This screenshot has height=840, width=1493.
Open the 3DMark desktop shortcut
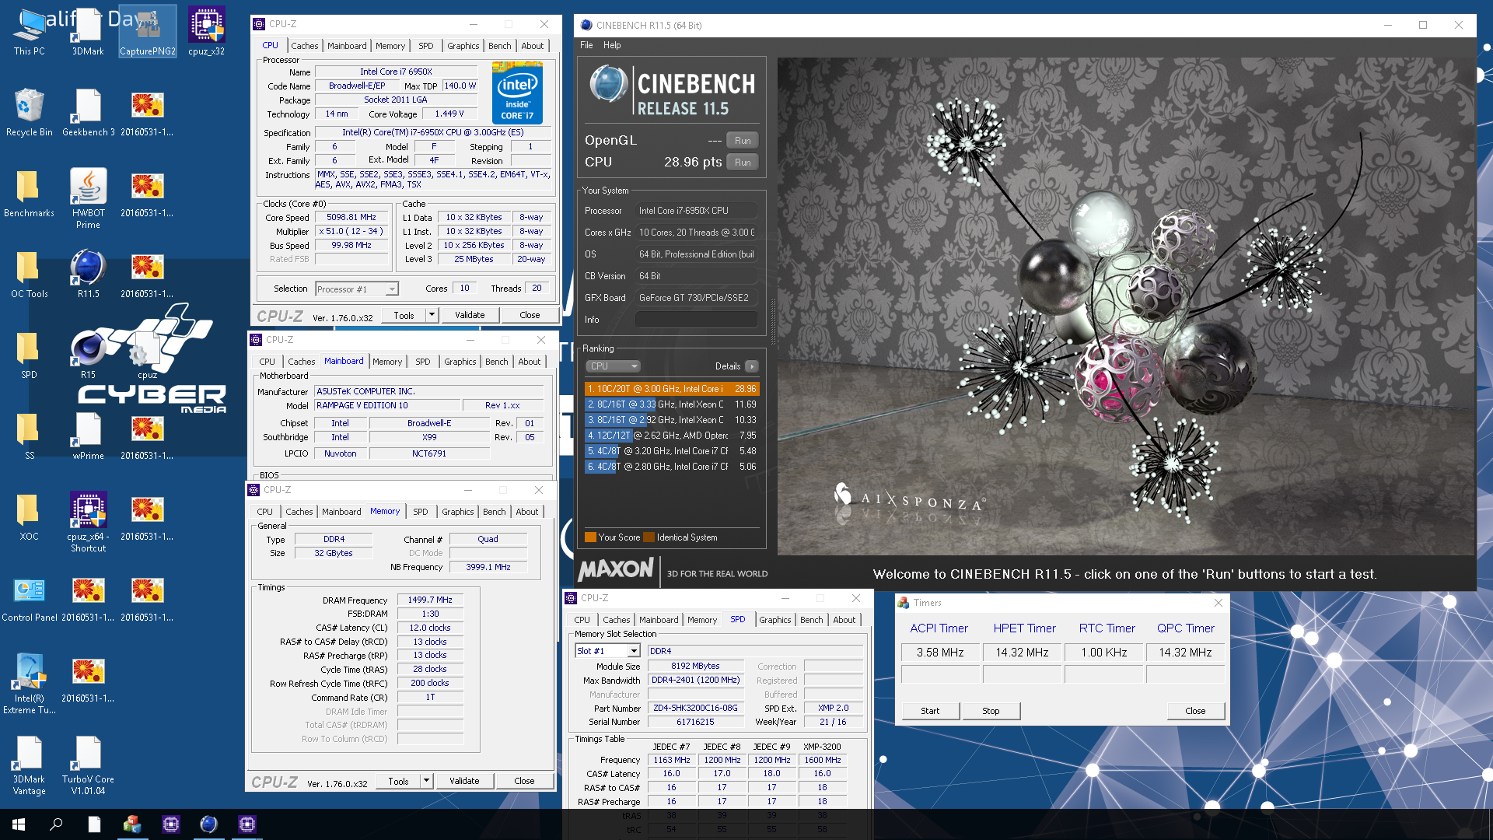point(88,31)
